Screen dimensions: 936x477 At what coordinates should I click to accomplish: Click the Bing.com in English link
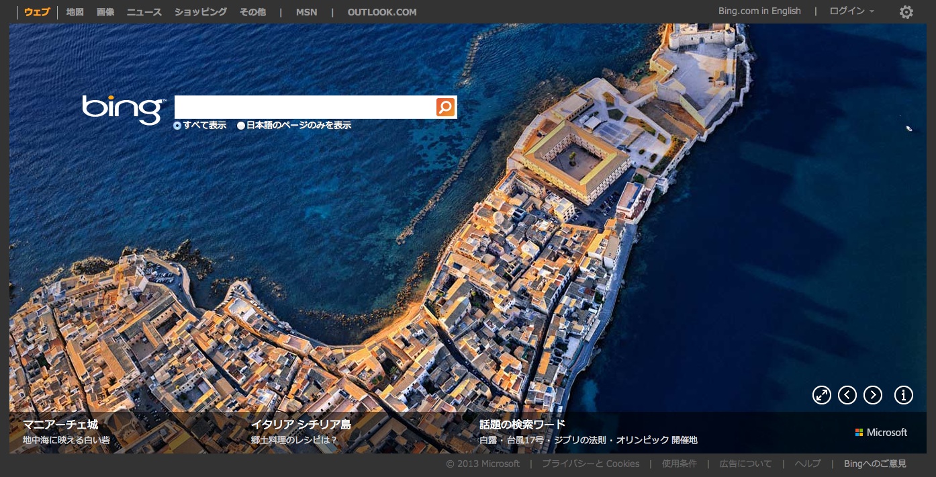click(759, 11)
